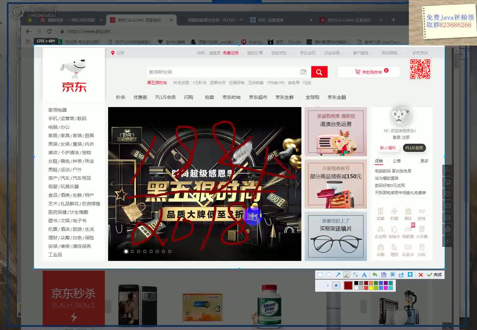Click the current dark red color preview
The width and height of the screenshot is (477, 330).
[x=348, y=285]
